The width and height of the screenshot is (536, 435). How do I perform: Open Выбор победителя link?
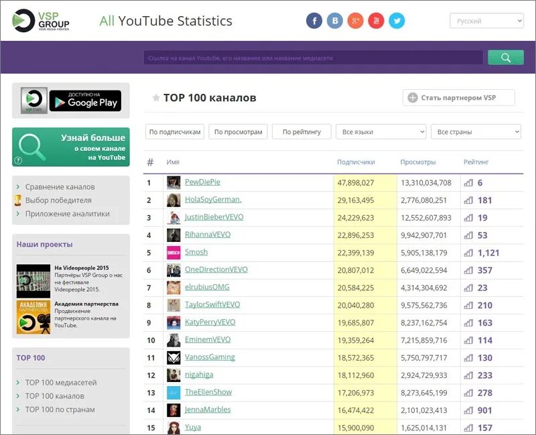58,200
